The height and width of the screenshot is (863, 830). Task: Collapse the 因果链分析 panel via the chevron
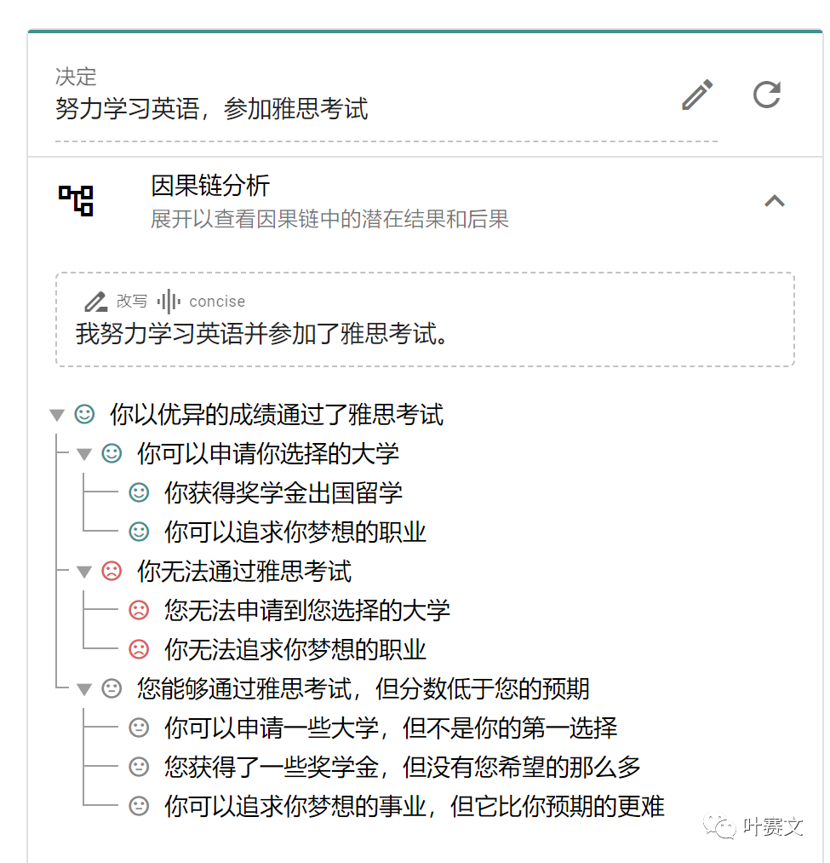(774, 201)
